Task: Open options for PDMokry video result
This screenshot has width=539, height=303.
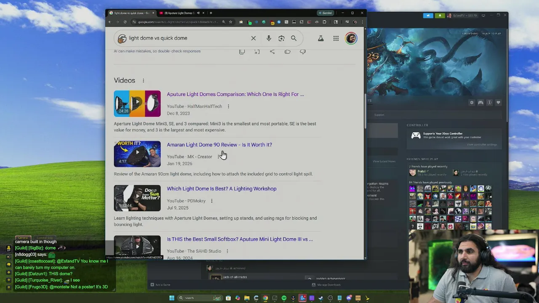Action: [212, 201]
